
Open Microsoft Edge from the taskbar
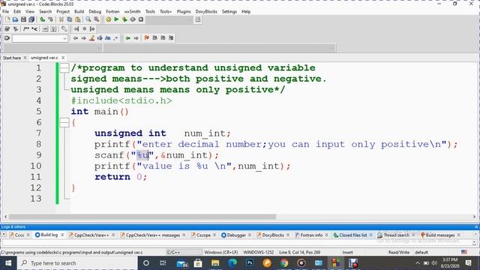(232, 263)
